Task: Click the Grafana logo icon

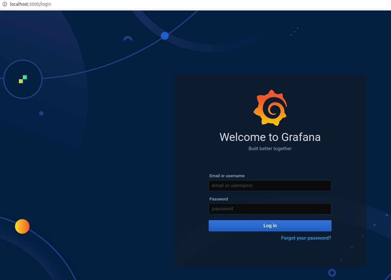Action: (270, 108)
